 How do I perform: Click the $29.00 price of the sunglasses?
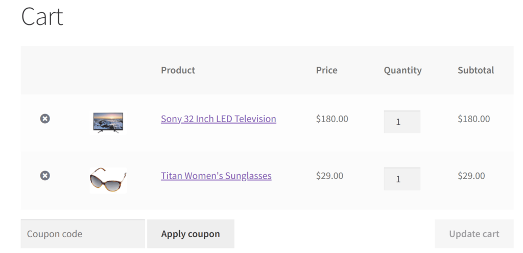(329, 176)
